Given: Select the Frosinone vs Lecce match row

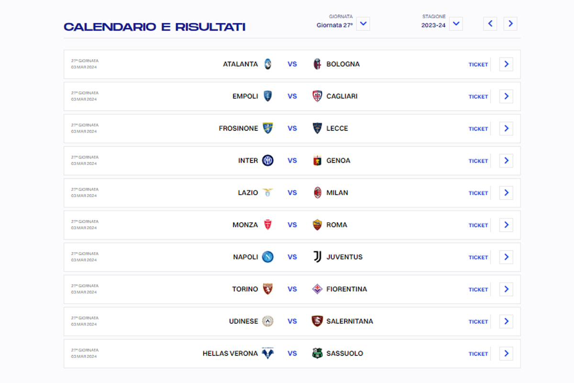Looking at the screenshot, I should [292, 128].
